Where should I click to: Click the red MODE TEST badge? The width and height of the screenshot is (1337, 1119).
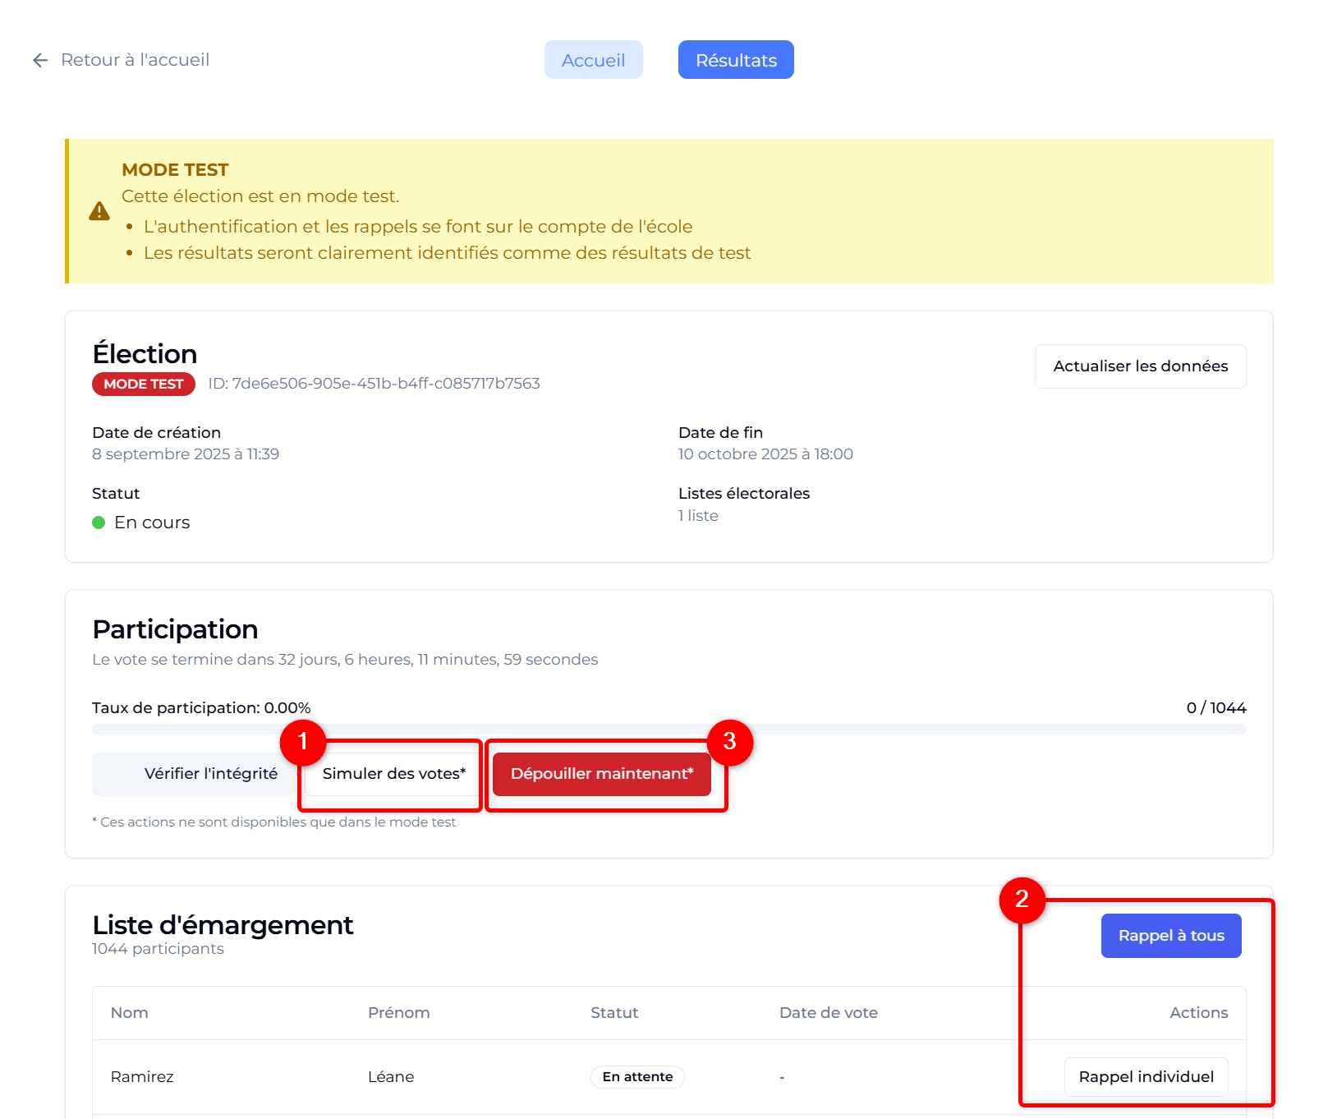pos(144,384)
